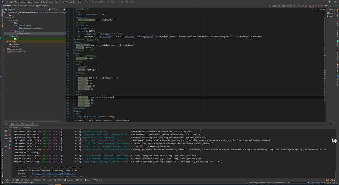Switch to the Endpoints tab in Run panel

point(25,127)
